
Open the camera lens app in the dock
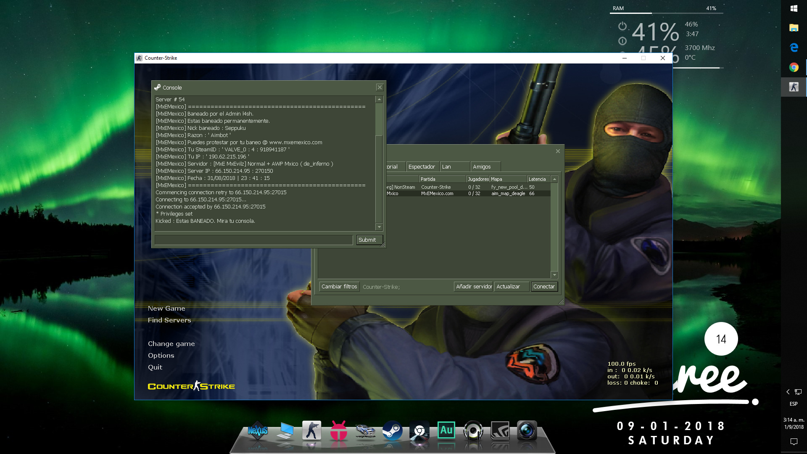[x=527, y=431]
